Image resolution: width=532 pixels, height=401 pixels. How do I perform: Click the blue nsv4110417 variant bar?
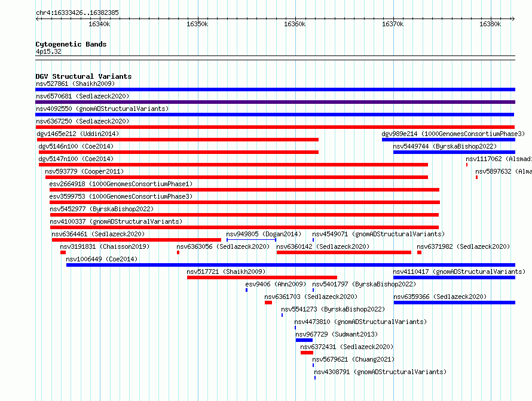click(454, 277)
